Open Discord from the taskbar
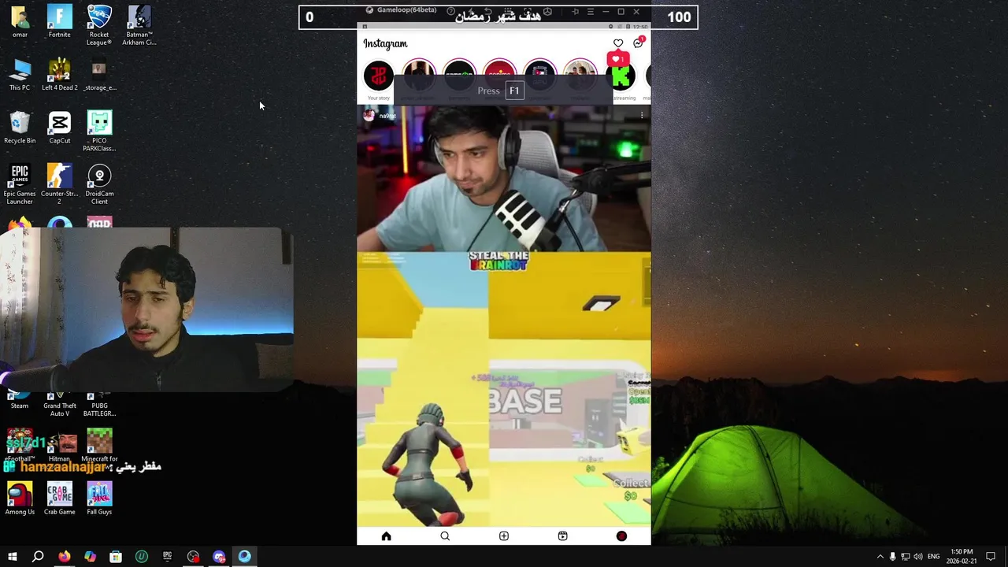 click(x=219, y=557)
